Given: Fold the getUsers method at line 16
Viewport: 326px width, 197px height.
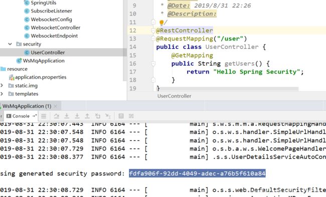Looking at the screenshot, I should point(153,63).
